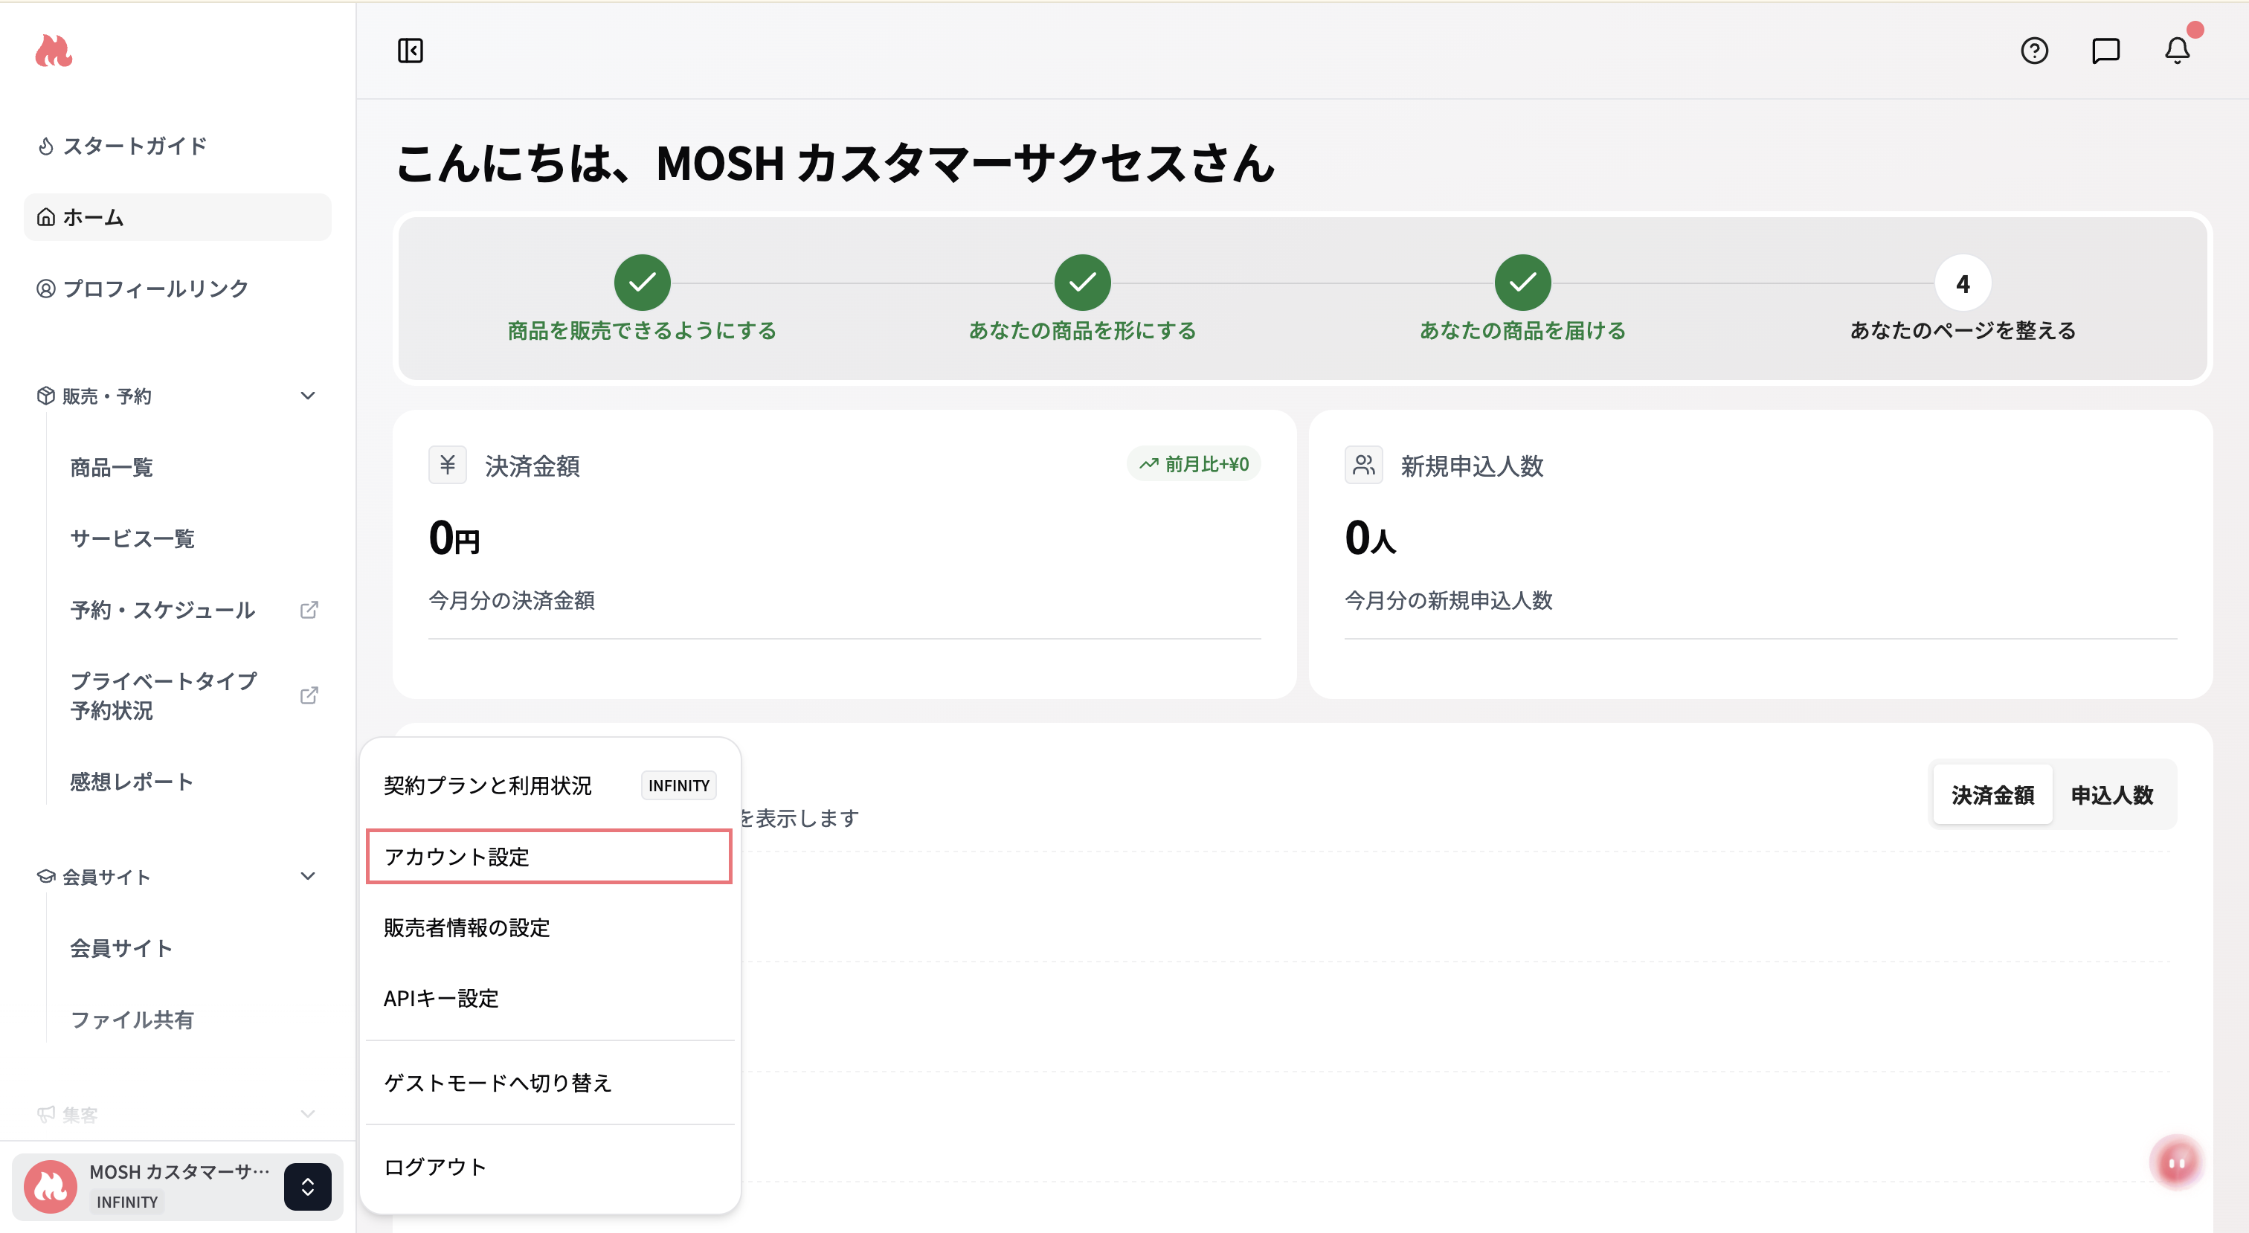Select アカウント設定 in the popup menu
Viewport: 2249px width, 1233px height.
pyautogui.click(x=549, y=856)
